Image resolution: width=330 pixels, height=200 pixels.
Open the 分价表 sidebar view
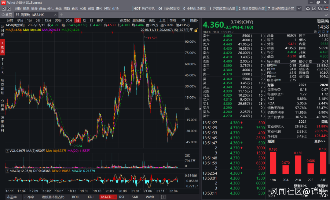coord(2,105)
